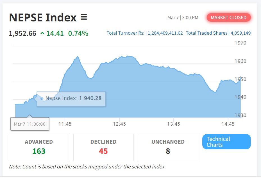Click the 11:45 time axis label
This screenshot has height=178, width=261.
(x=65, y=124)
